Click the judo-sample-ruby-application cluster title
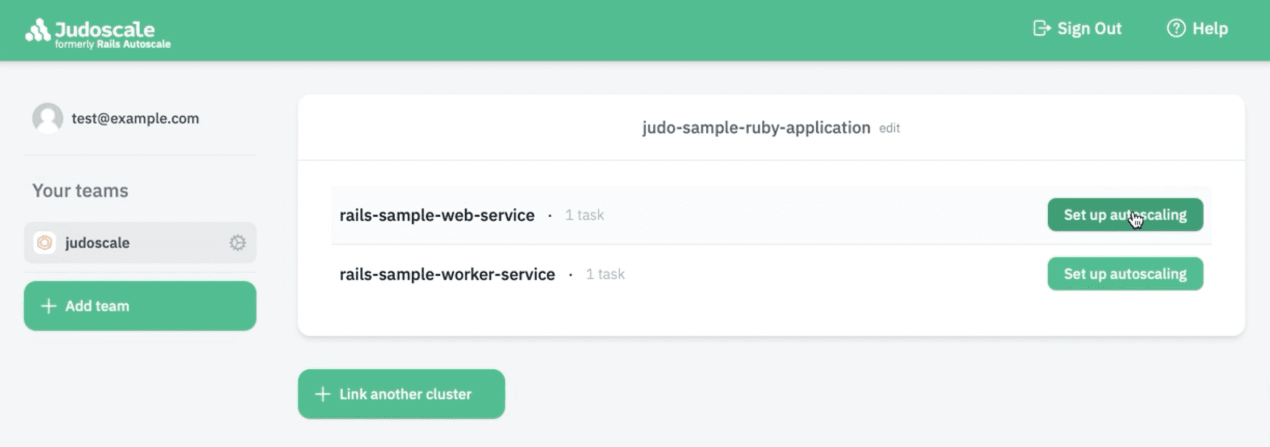 (x=756, y=128)
